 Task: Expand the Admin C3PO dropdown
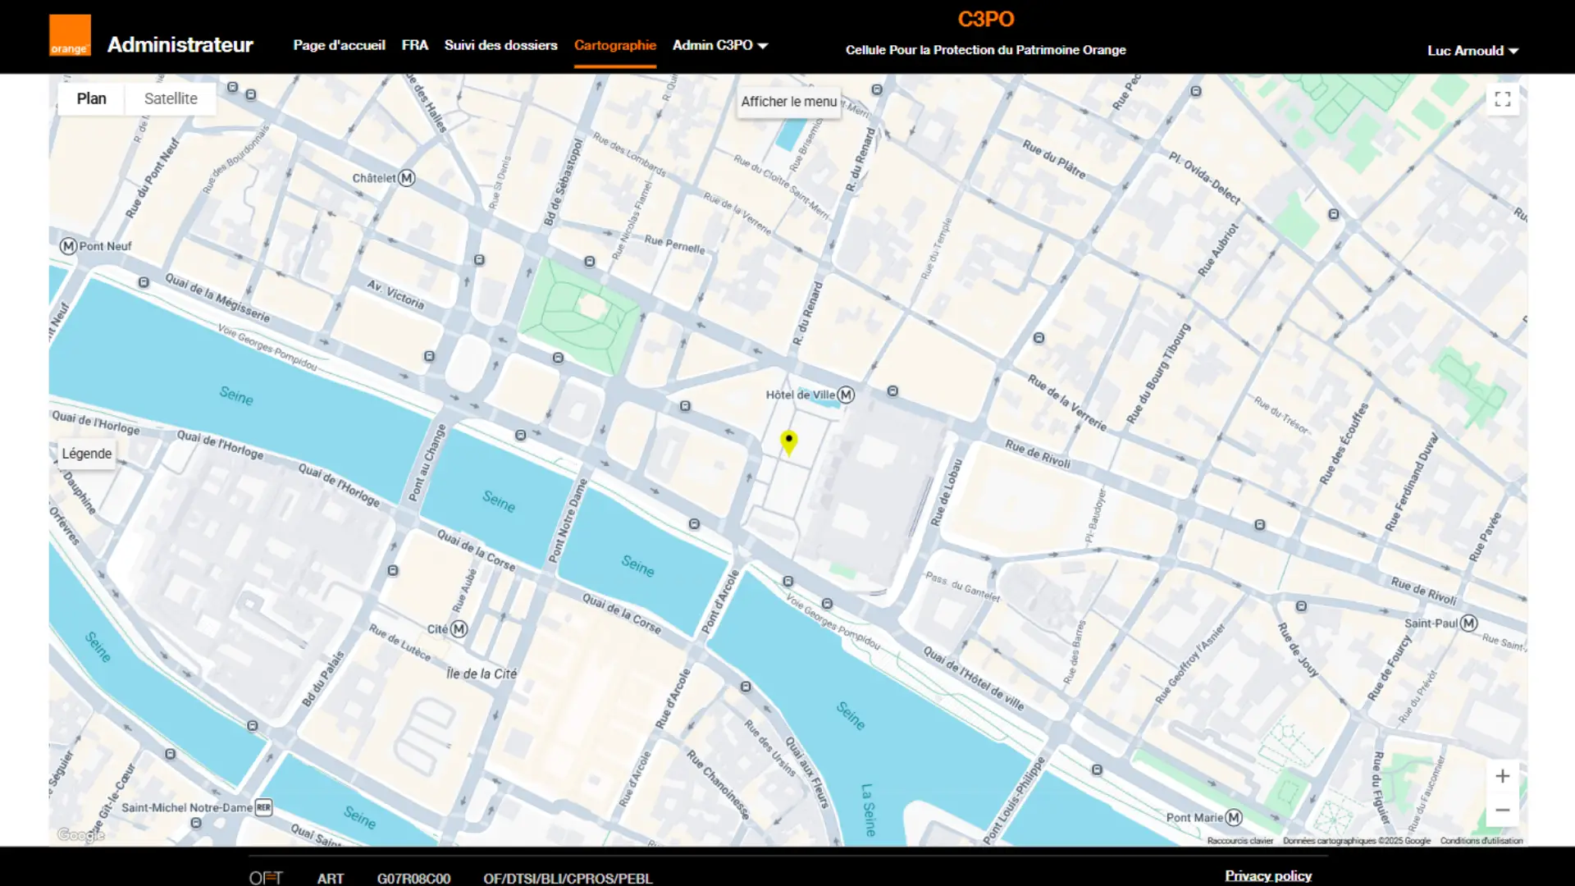coord(719,46)
